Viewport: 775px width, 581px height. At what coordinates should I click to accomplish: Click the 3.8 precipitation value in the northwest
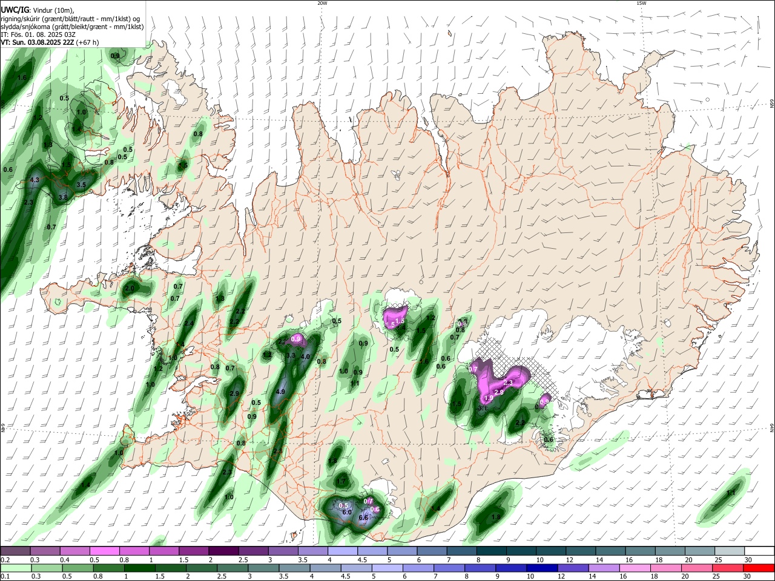(x=63, y=197)
